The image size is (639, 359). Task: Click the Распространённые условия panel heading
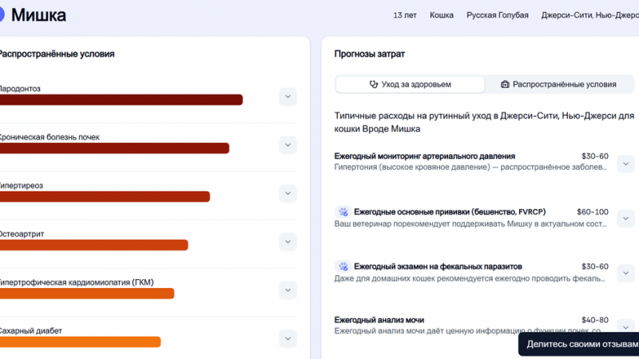pos(56,53)
